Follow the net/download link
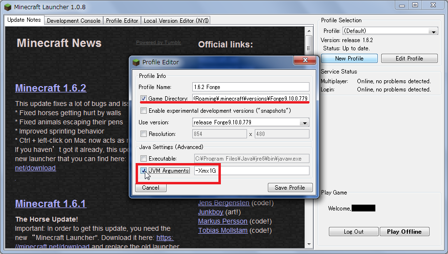Viewport: 448px width, 254px height. (x=35, y=168)
